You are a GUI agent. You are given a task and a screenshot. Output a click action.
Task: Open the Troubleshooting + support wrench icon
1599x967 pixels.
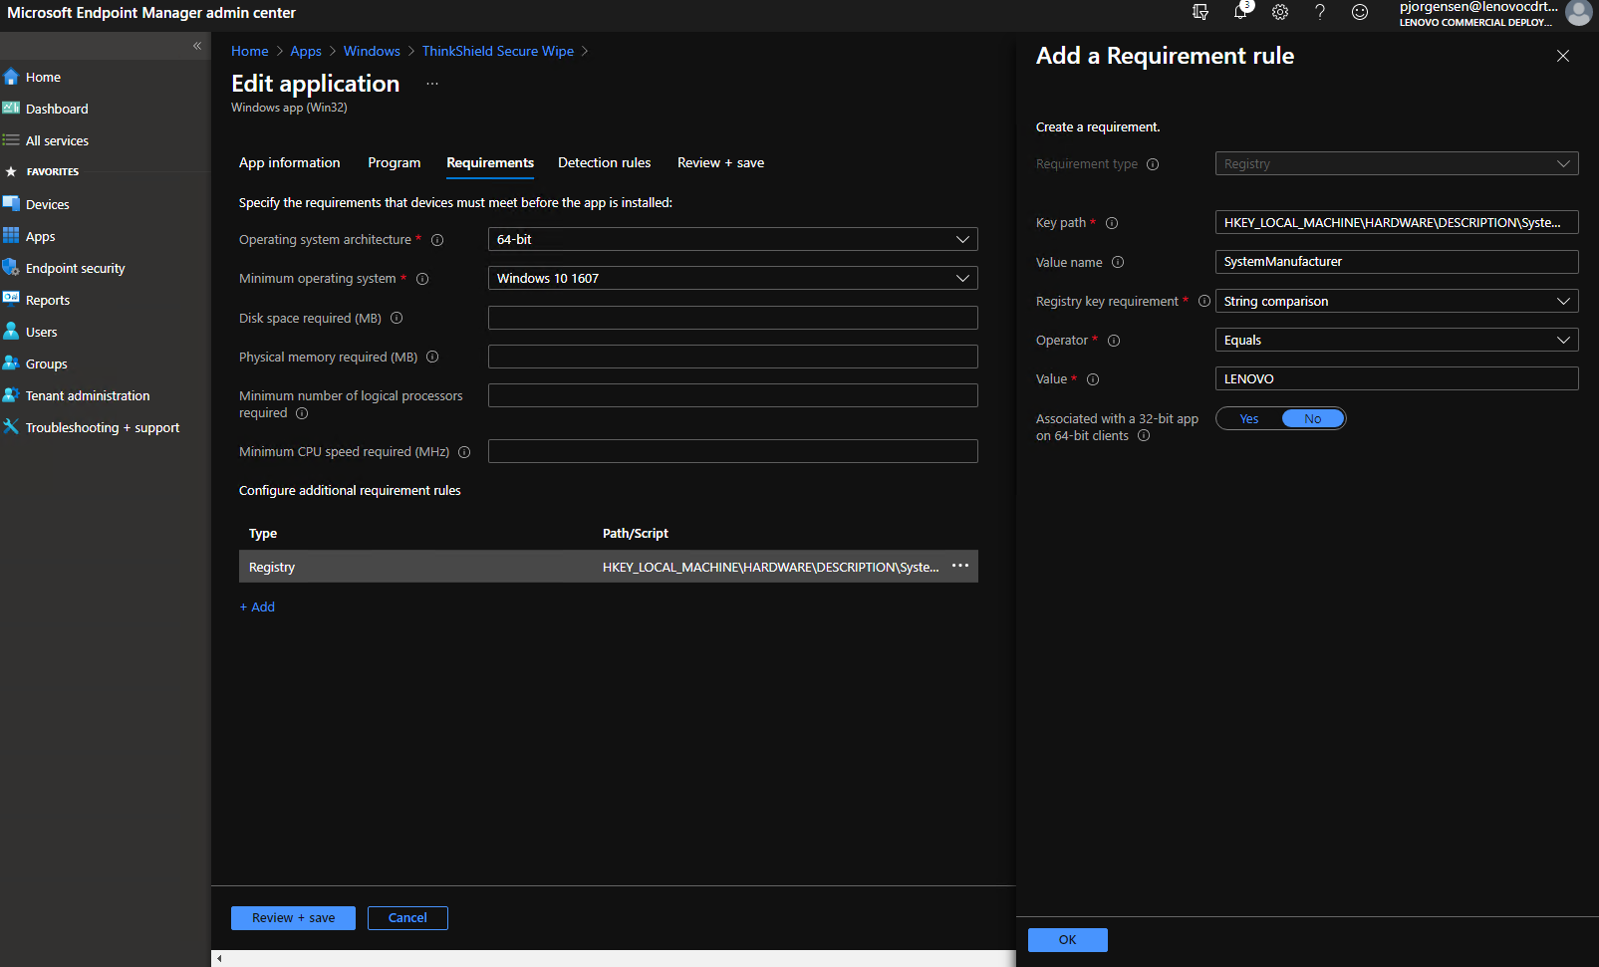point(11,427)
